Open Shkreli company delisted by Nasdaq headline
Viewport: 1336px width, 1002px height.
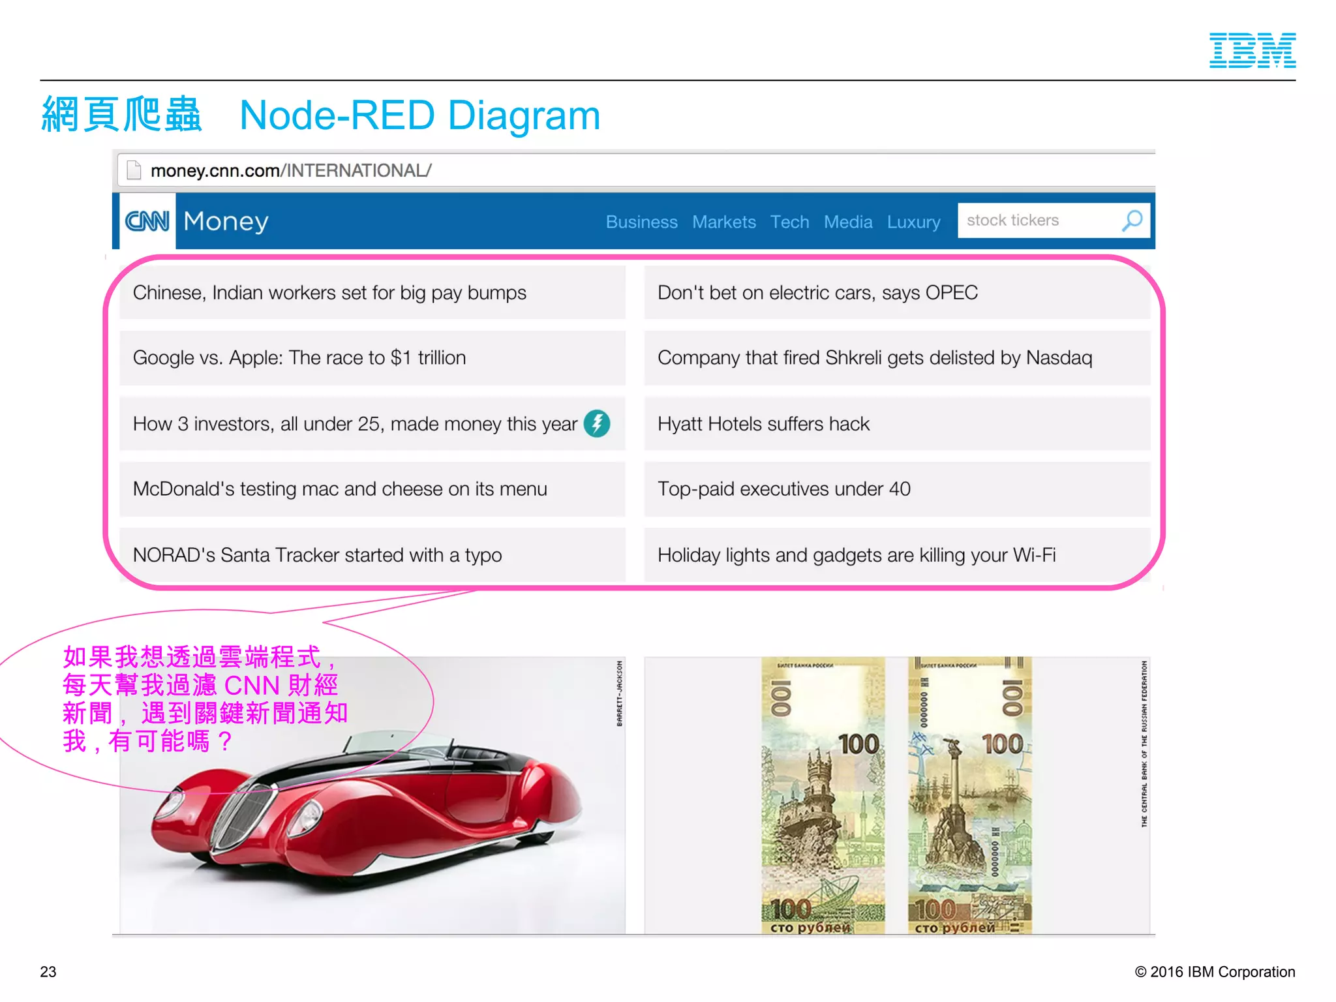click(897, 357)
